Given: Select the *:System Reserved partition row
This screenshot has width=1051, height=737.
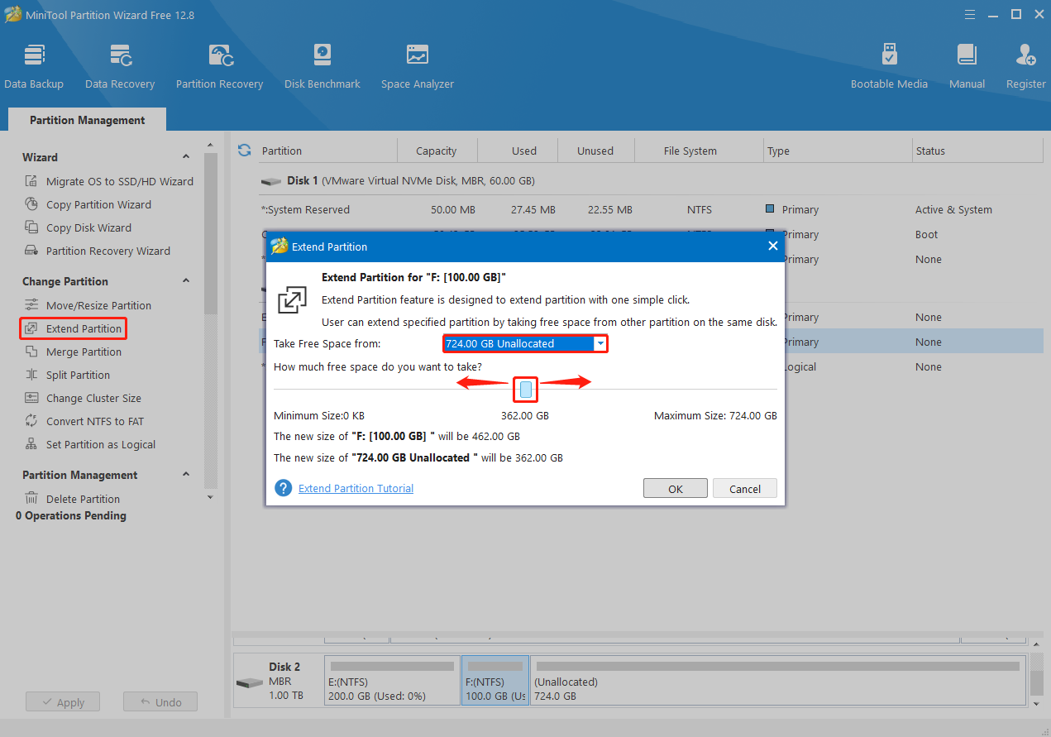Looking at the screenshot, I should click(x=650, y=209).
